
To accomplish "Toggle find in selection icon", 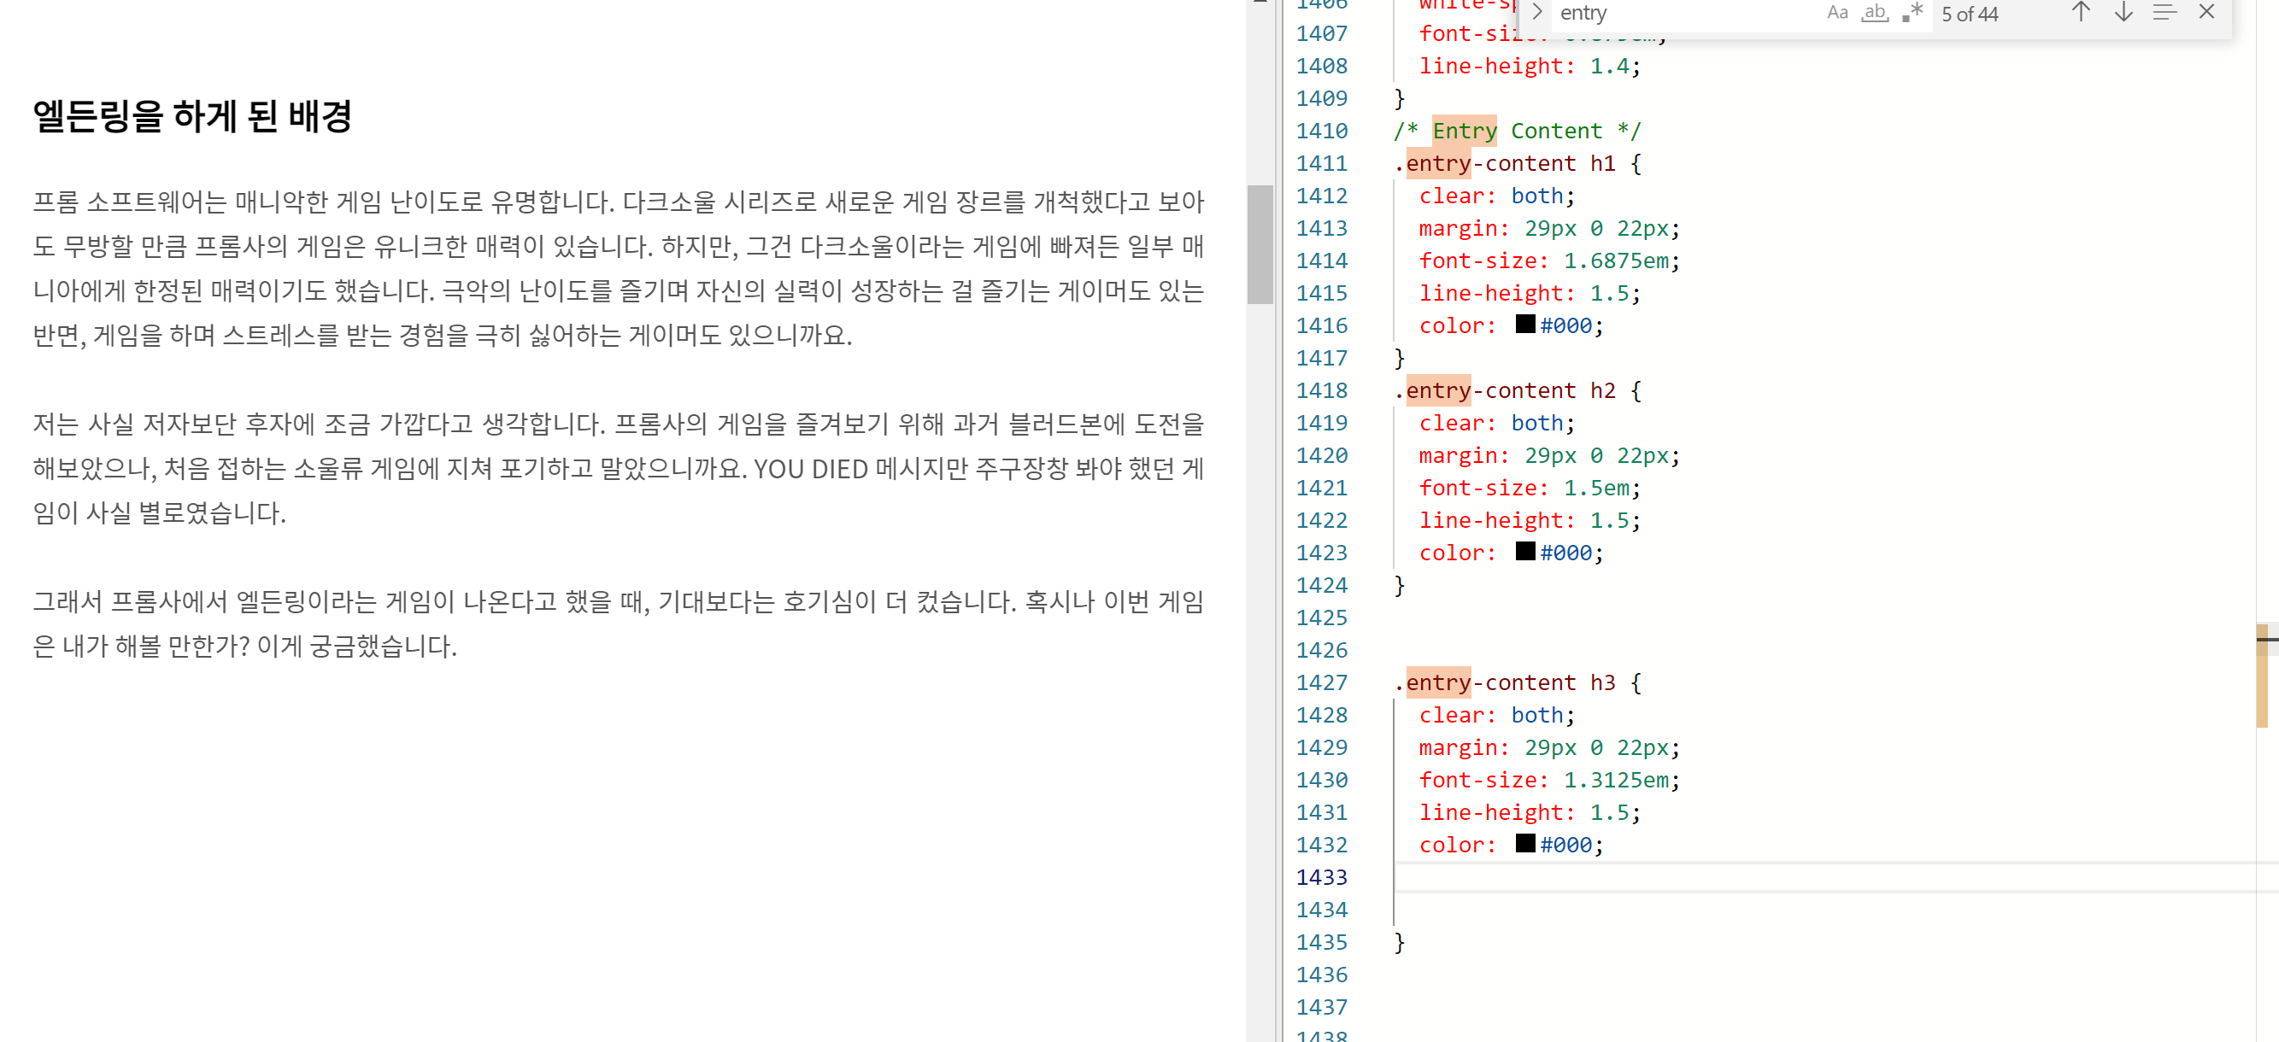I will [2164, 12].
